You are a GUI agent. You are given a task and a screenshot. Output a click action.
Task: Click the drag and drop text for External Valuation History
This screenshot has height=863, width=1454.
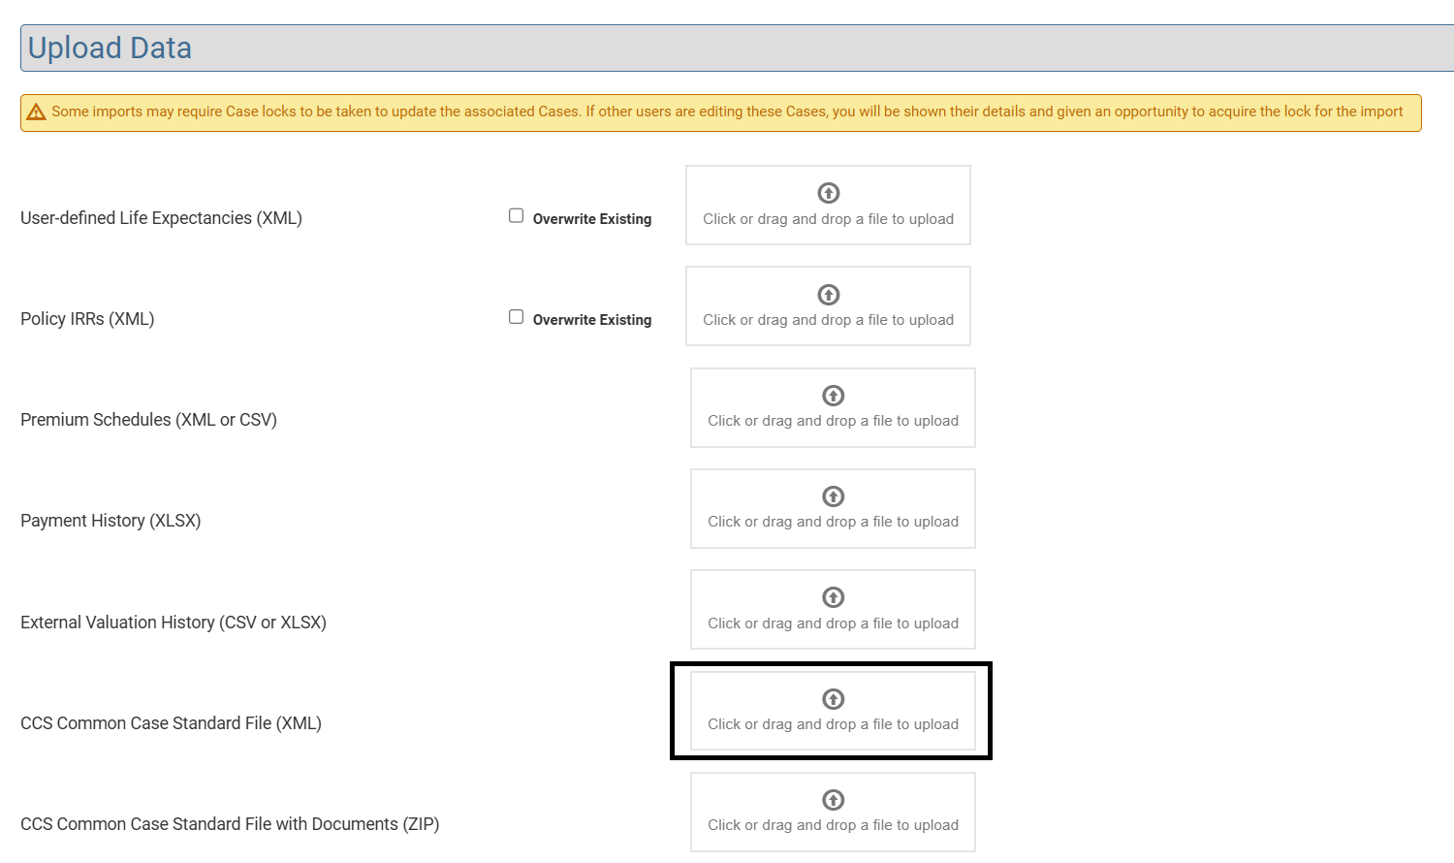coord(833,623)
